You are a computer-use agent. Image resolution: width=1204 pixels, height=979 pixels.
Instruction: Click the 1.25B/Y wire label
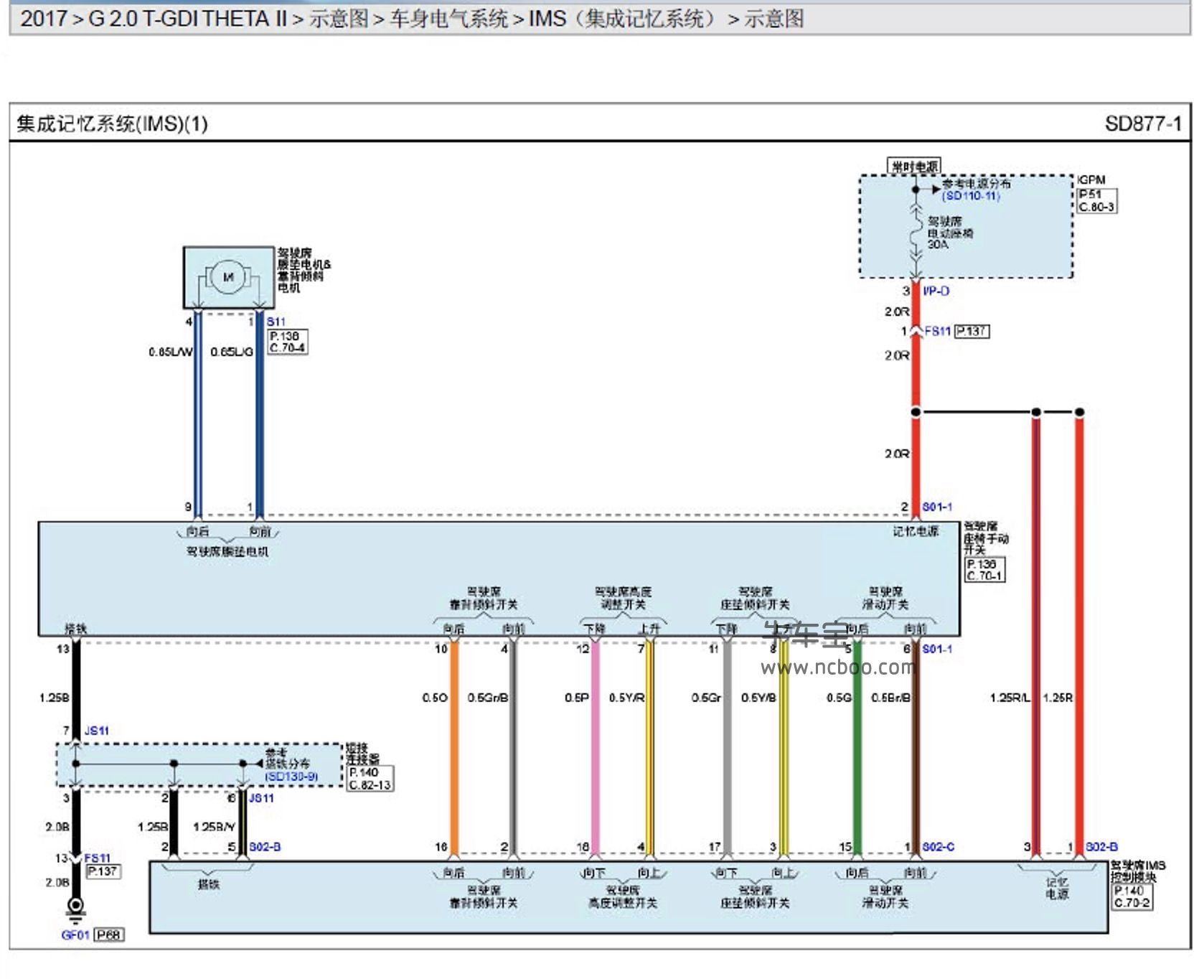[x=214, y=827]
